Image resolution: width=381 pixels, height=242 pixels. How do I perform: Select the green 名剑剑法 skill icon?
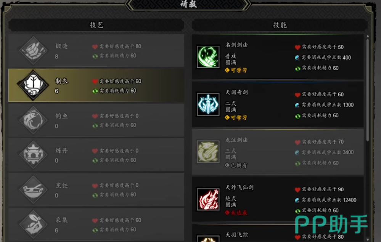[208, 57]
